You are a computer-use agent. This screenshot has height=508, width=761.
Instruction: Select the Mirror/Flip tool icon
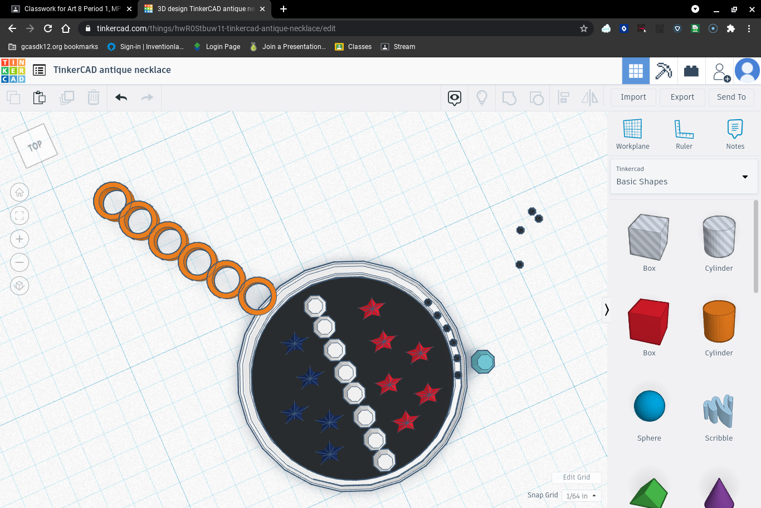point(590,97)
